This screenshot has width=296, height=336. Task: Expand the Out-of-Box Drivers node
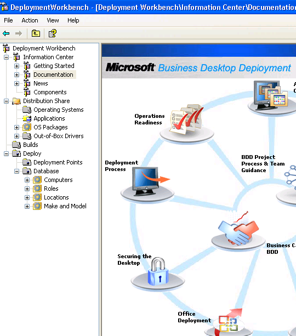pos(16,136)
